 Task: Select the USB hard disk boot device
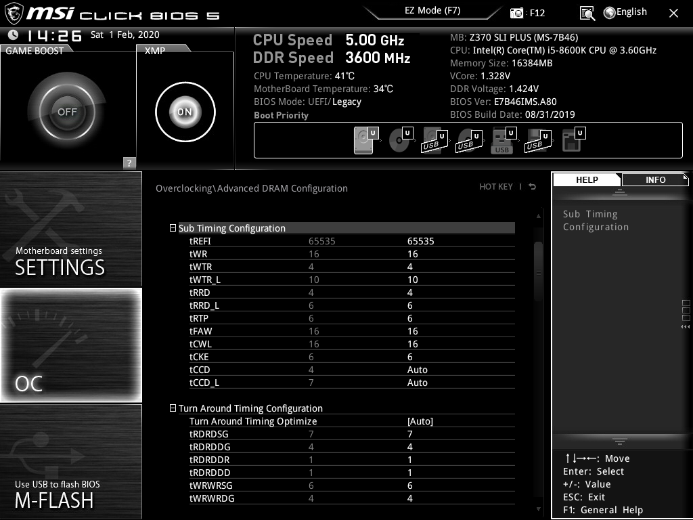point(434,141)
